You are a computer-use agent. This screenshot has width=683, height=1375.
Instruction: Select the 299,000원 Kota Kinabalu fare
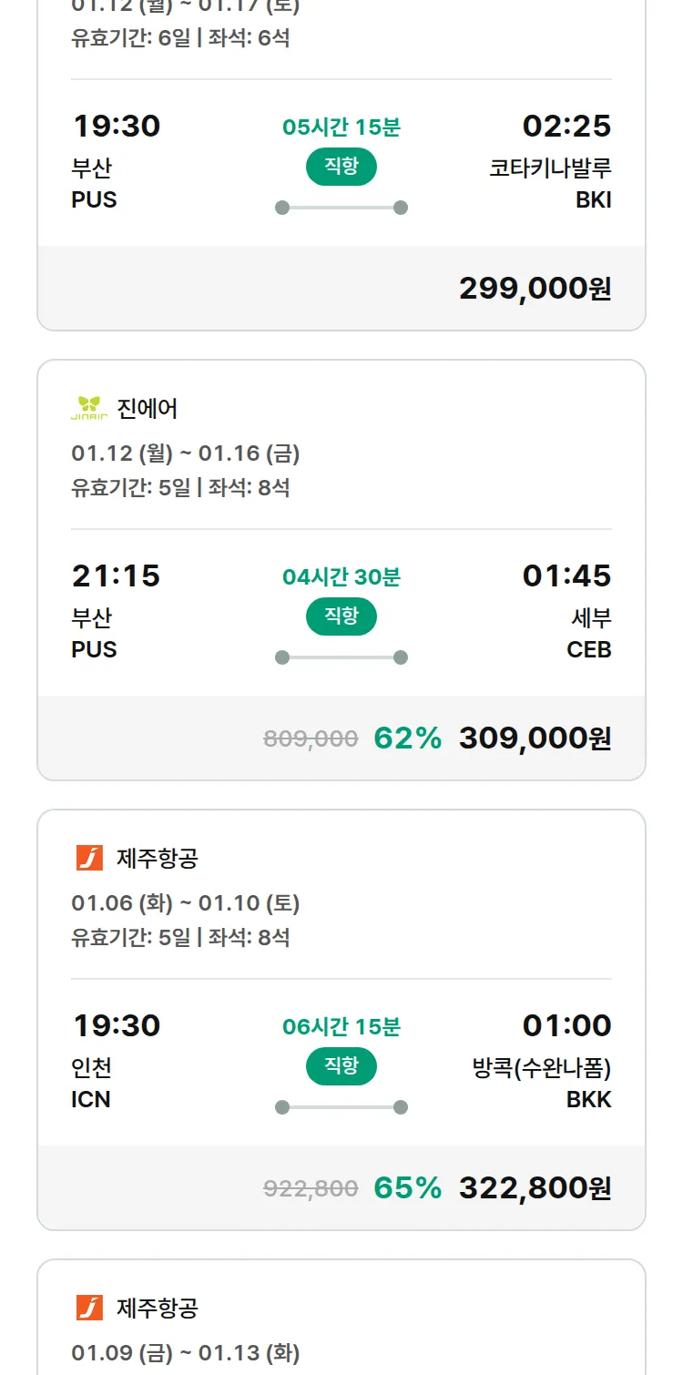(x=535, y=289)
